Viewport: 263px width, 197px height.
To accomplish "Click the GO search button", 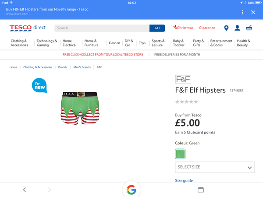I will click(x=157, y=28).
